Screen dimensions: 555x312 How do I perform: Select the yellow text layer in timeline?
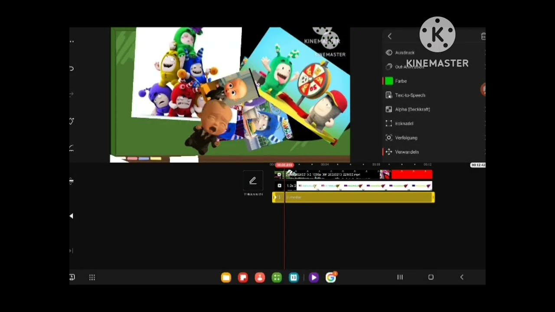tap(353, 197)
